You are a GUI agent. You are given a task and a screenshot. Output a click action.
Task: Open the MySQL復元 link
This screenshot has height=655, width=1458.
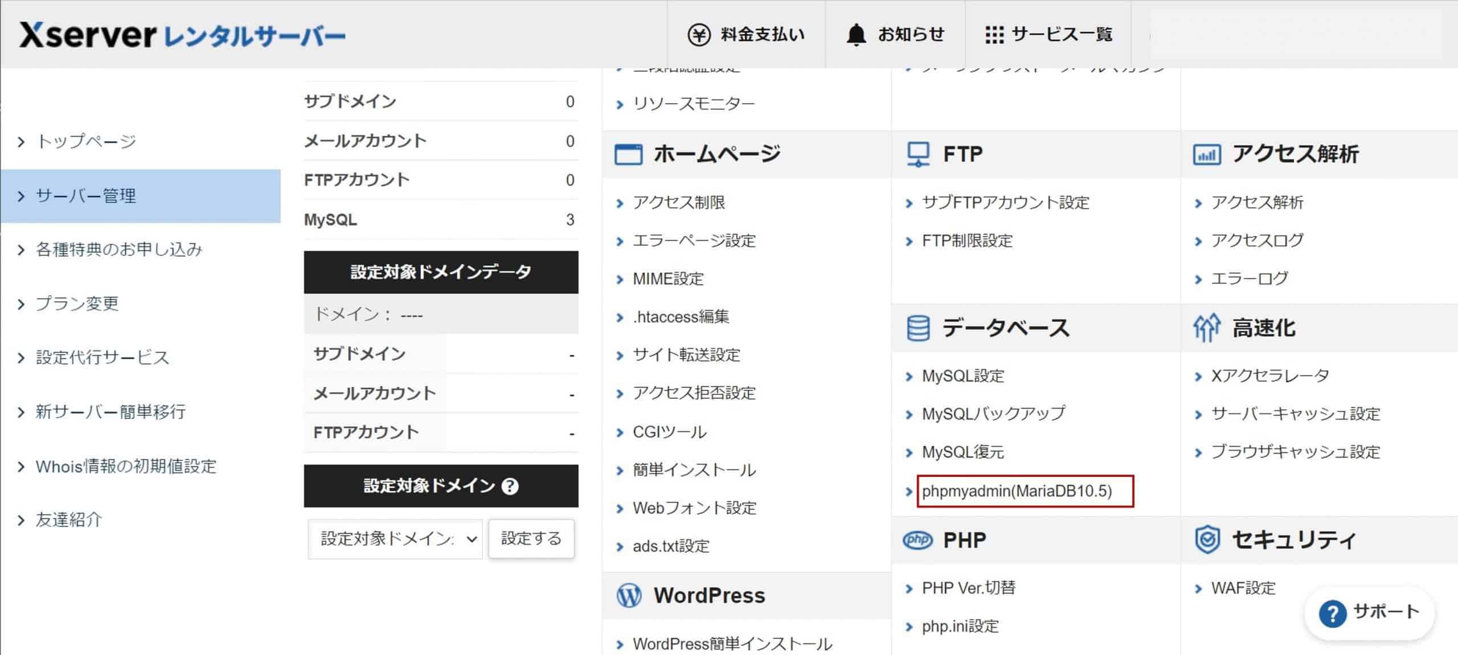click(x=963, y=452)
